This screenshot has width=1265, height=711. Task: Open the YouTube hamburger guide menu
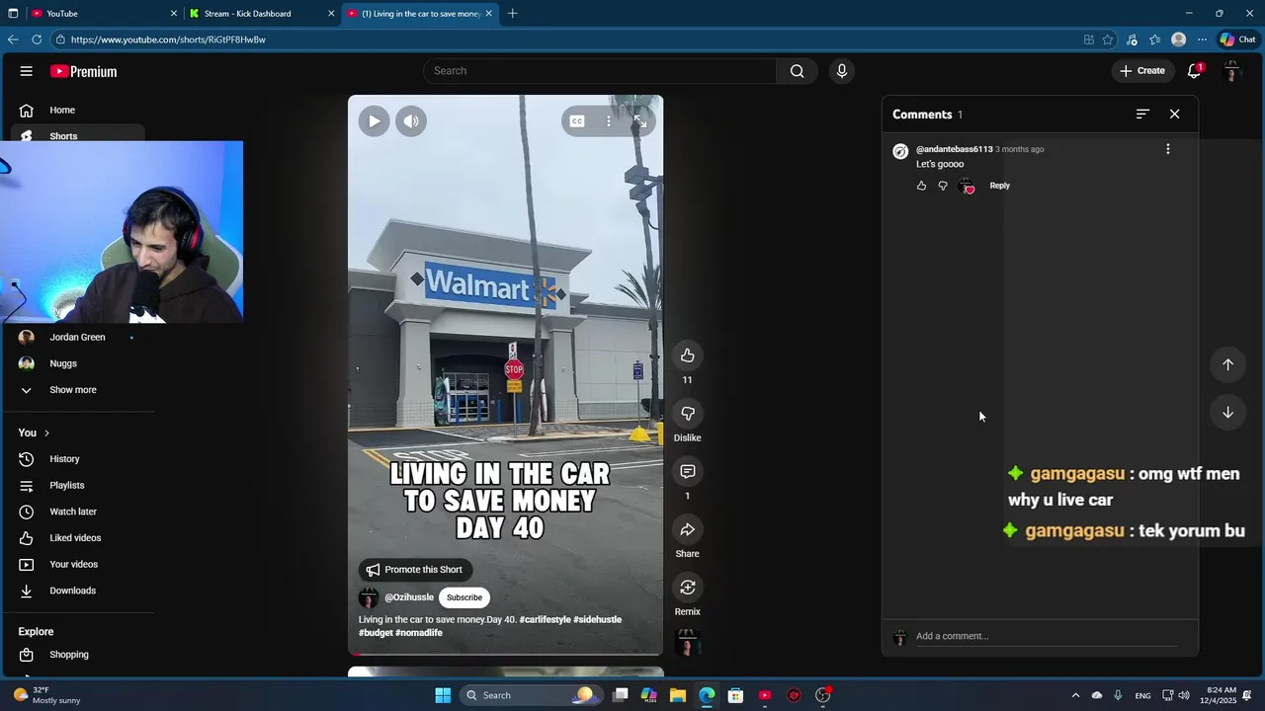coord(27,71)
